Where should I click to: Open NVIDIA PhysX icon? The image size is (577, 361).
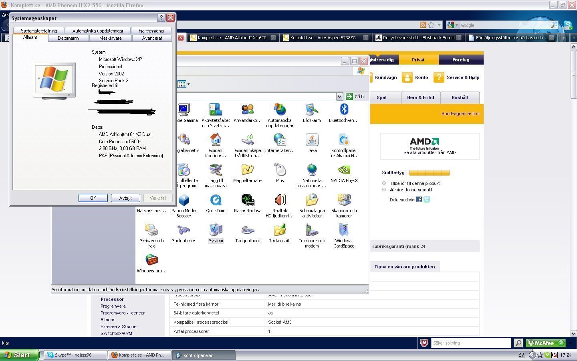coord(344,173)
